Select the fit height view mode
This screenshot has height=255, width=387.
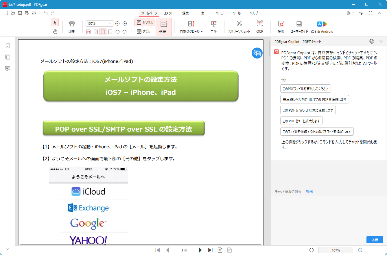click(x=110, y=32)
